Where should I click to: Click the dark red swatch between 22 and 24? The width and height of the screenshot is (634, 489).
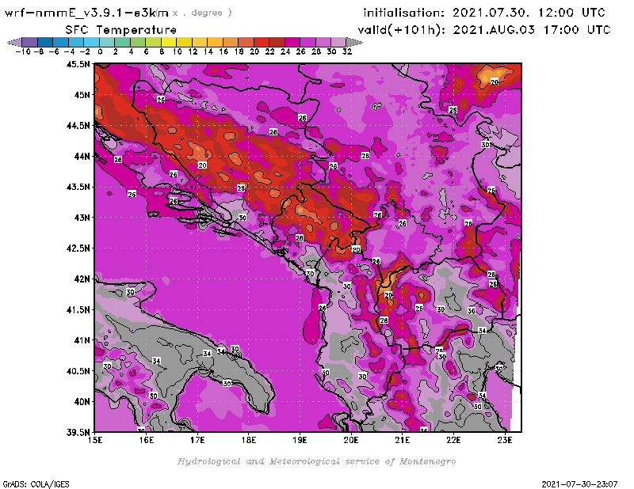pos(277,42)
